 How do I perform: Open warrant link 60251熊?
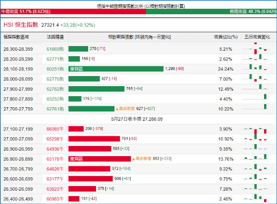coord(55,69)
